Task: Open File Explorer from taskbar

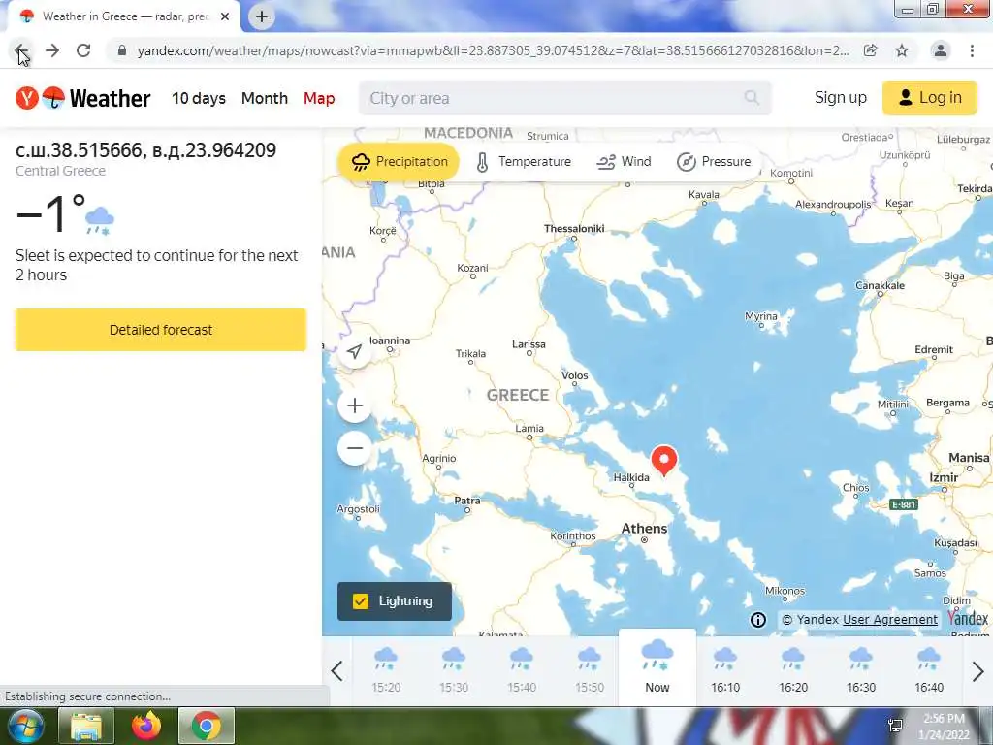Action: [x=86, y=726]
